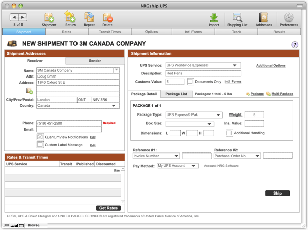The height and width of the screenshot is (230, 308).
Task: Click the Import toolbar icon
Action: pyautogui.click(x=214, y=20)
